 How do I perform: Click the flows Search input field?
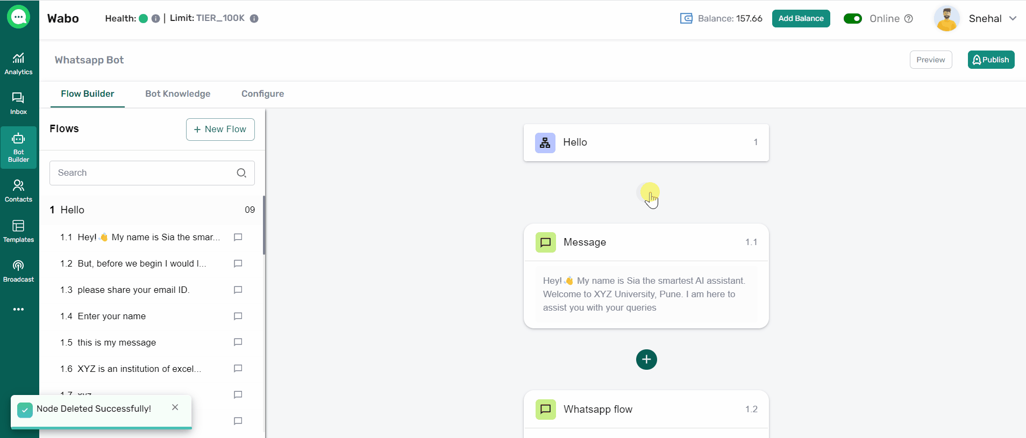tap(142, 173)
